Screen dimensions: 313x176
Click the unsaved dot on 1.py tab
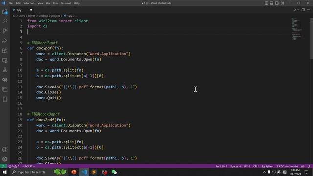coord(31,10)
